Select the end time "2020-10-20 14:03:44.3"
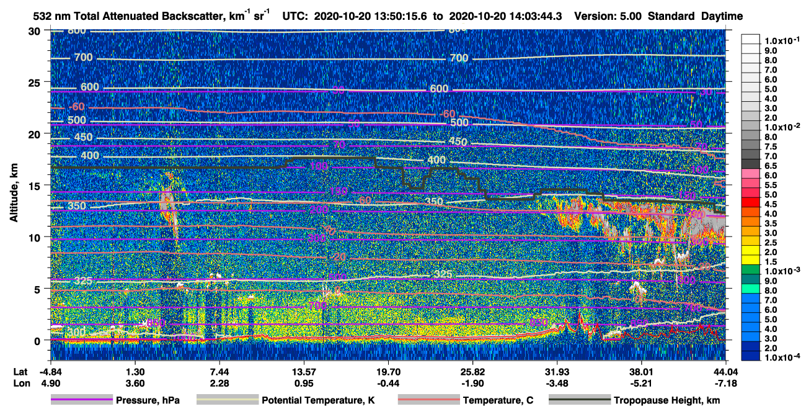Viewport: 806px width, 414px height. [504, 16]
